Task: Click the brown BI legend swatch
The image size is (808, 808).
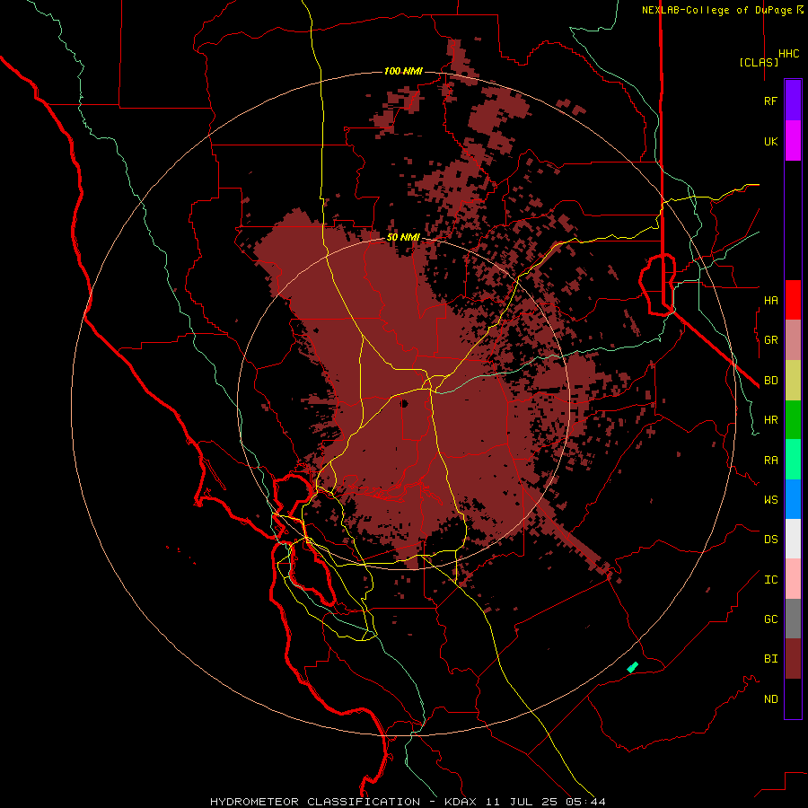Action: [x=793, y=659]
